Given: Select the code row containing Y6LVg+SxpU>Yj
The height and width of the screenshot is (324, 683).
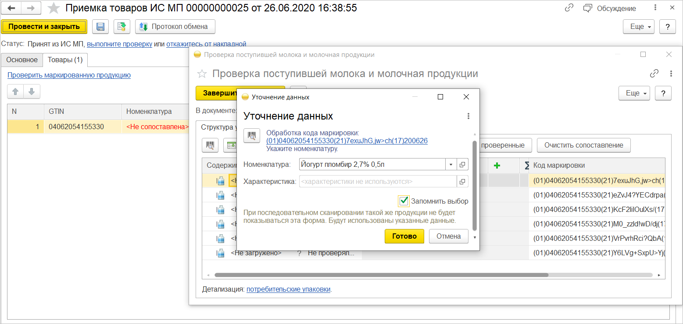Looking at the screenshot, I should point(597,253).
